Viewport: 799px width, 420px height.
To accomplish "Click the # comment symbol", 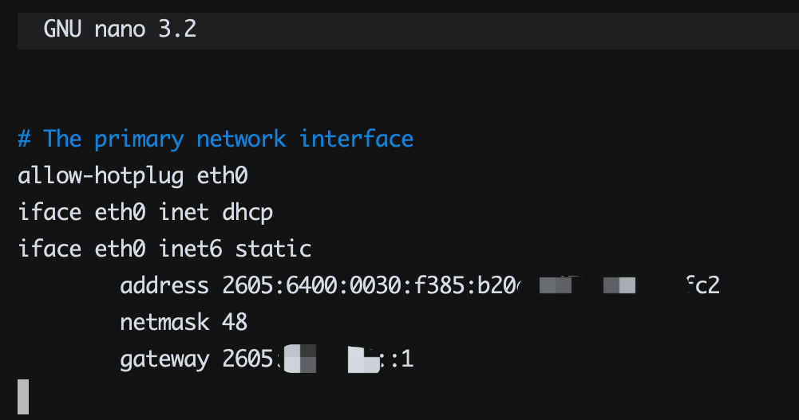I will click(24, 139).
